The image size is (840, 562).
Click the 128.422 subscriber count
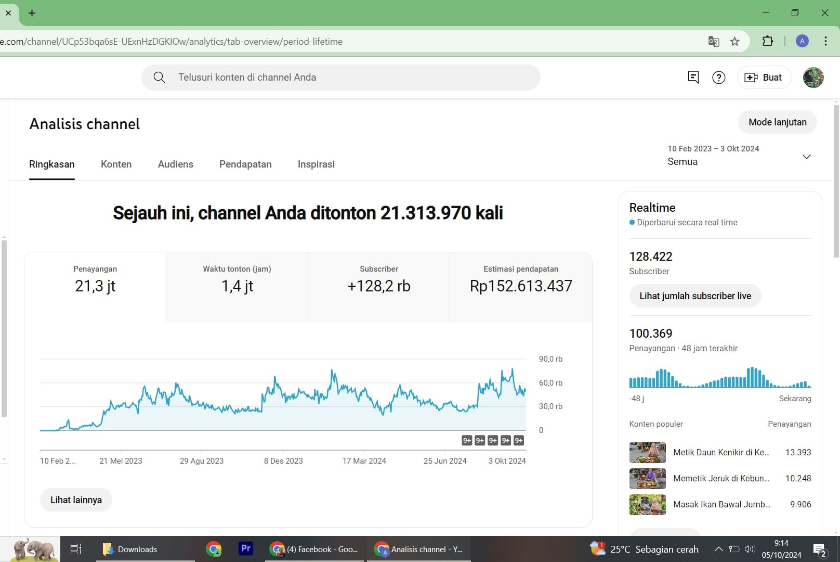[651, 257]
